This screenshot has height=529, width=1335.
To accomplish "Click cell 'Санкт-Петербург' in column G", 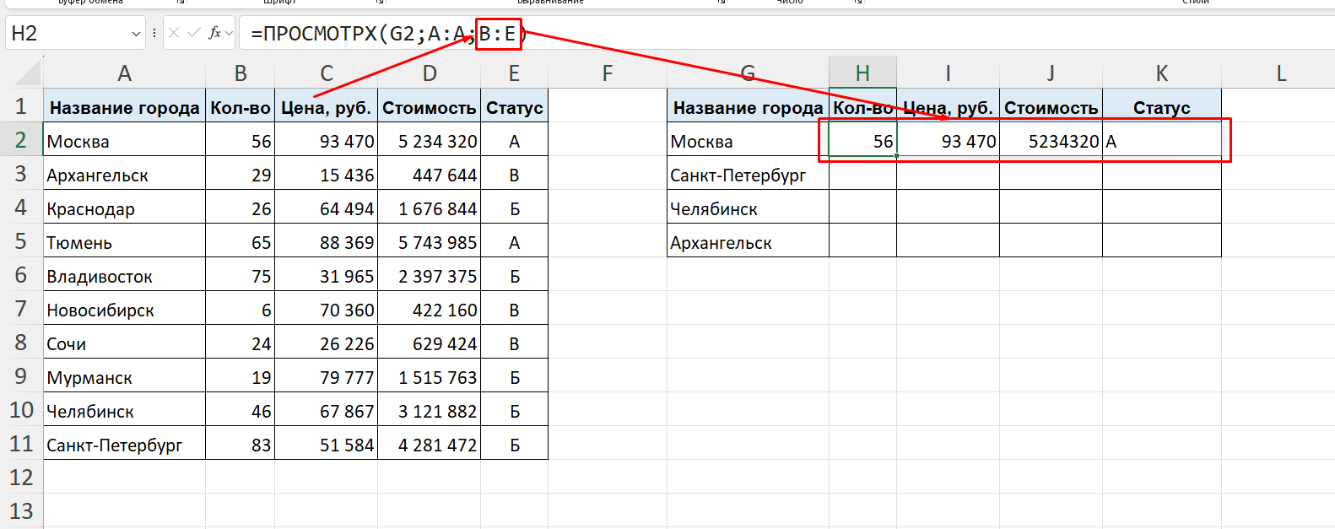I will point(748,174).
